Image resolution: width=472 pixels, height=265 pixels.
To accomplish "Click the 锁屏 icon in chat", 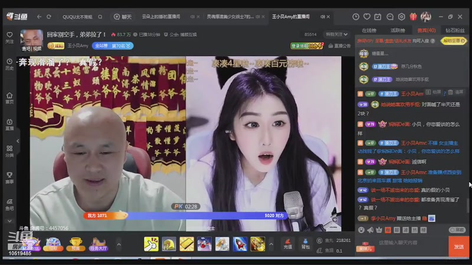I will coord(428,92).
